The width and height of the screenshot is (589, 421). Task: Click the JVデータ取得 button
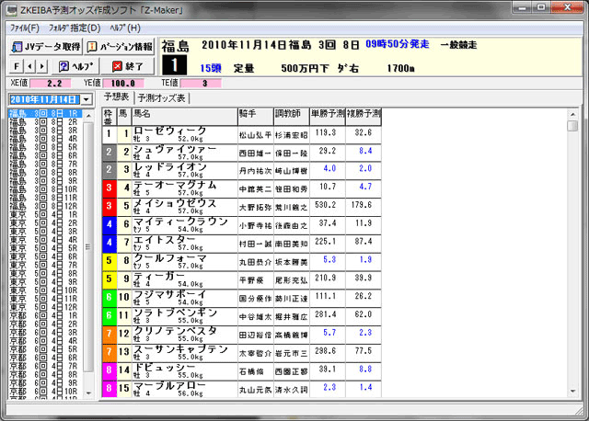[x=45, y=47]
